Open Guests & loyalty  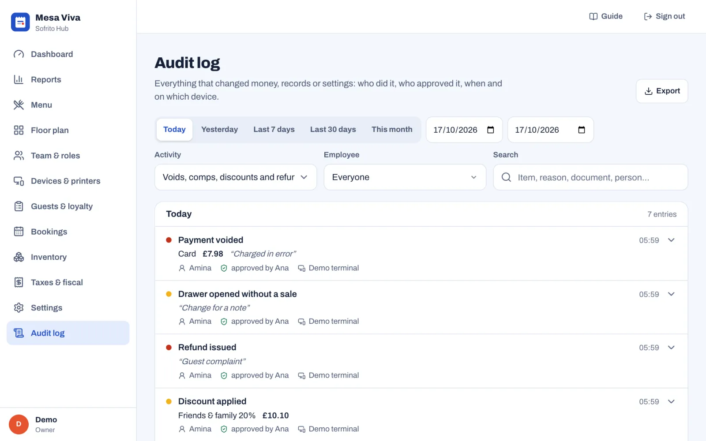[68, 206]
